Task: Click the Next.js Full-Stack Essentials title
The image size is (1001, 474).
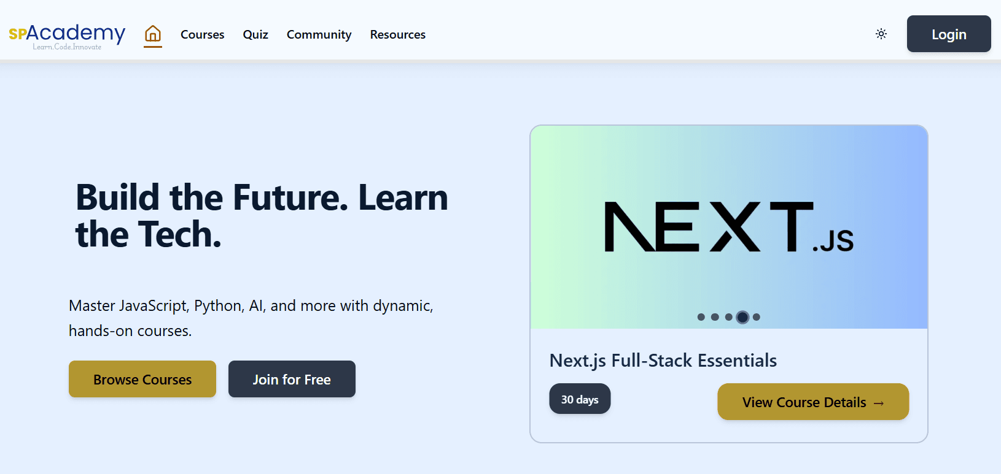Action: pos(663,361)
